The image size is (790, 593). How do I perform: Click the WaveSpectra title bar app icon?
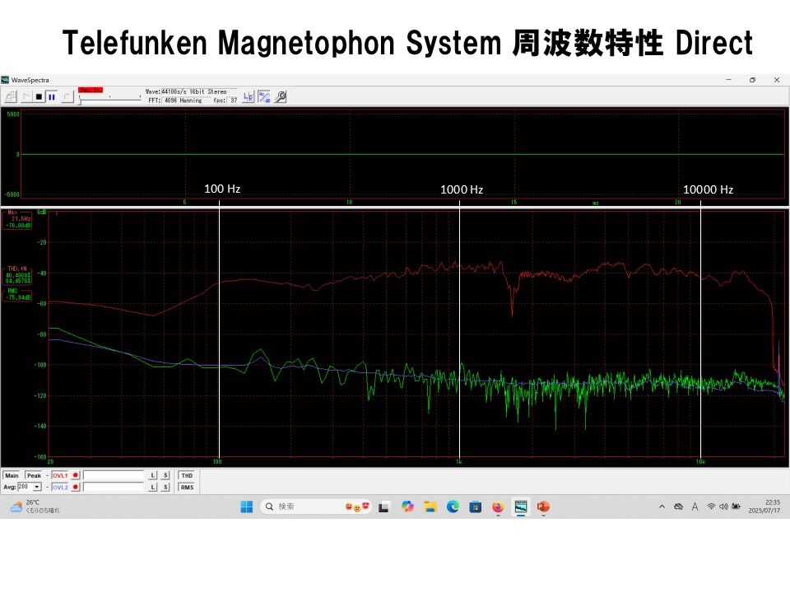pyautogui.click(x=5, y=80)
